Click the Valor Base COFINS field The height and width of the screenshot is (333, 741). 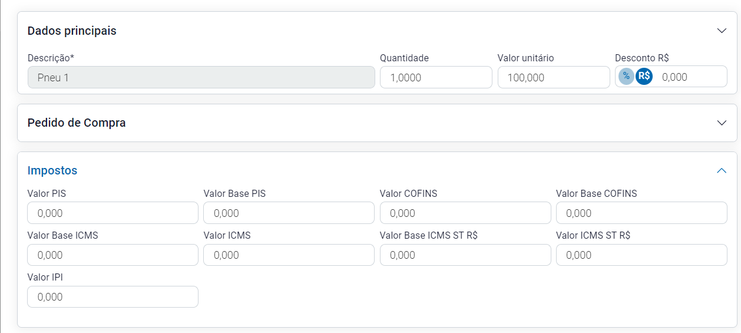coord(641,213)
